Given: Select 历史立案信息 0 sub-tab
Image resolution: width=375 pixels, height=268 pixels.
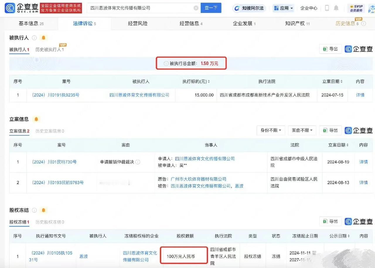Looking at the screenshot, I should click(50, 131).
